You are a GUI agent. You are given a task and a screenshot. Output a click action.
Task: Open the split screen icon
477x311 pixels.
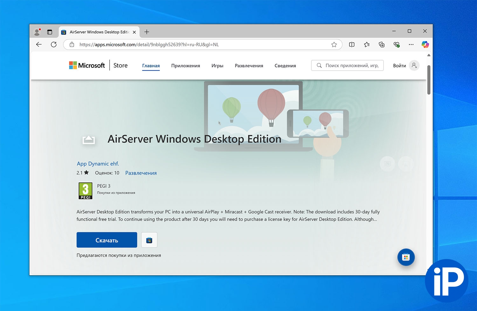pos(352,45)
